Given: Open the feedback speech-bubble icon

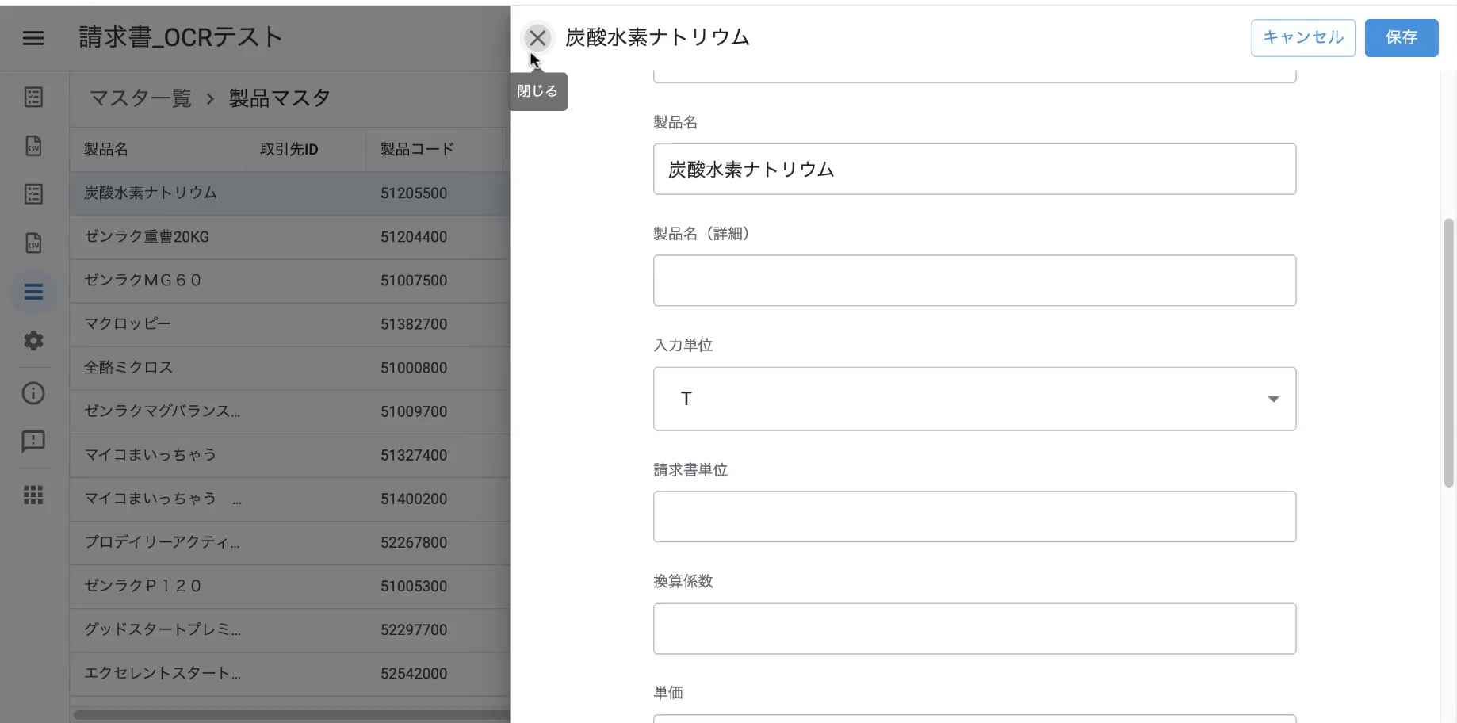Looking at the screenshot, I should click(33, 442).
